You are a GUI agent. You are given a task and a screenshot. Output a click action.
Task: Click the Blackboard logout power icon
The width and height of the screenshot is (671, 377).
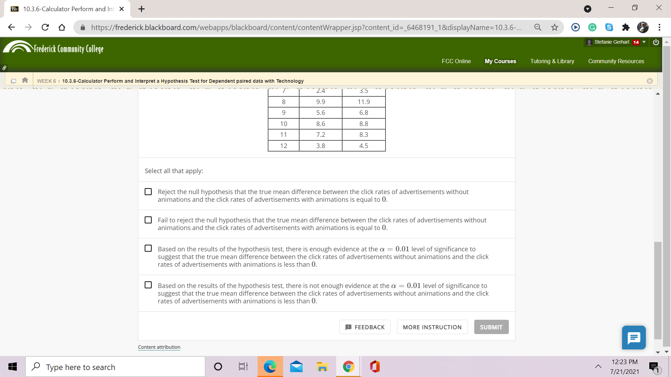coord(656,42)
